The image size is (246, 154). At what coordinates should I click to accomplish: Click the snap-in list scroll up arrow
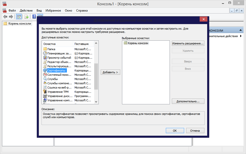tap(96, 43)
